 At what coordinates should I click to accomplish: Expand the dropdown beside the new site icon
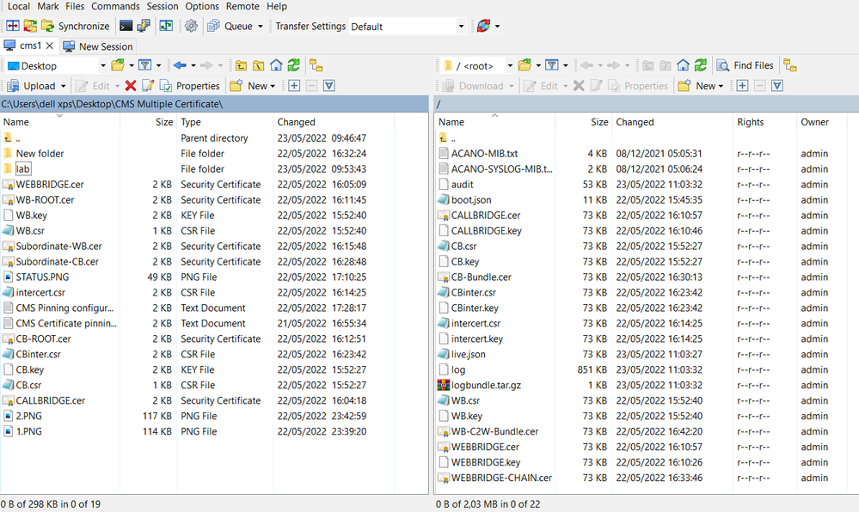click(x=498, y=26)
